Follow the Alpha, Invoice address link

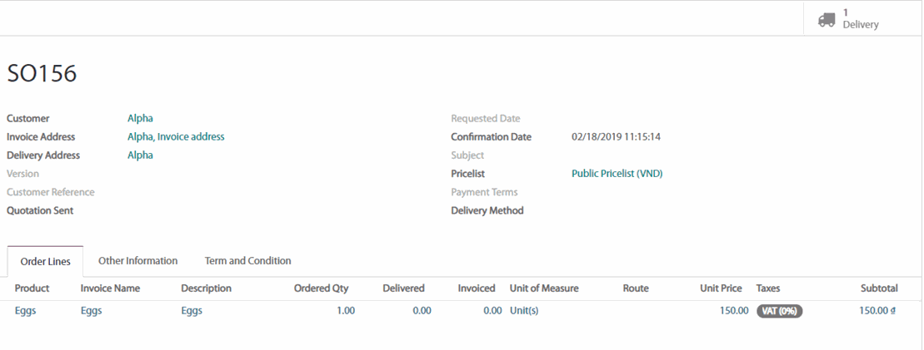coord(176,137)
